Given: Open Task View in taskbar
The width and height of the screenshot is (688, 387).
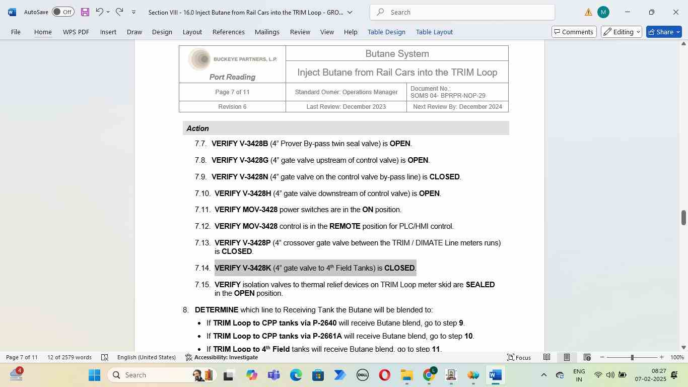Looking at the screenshot, I should 229,375.
